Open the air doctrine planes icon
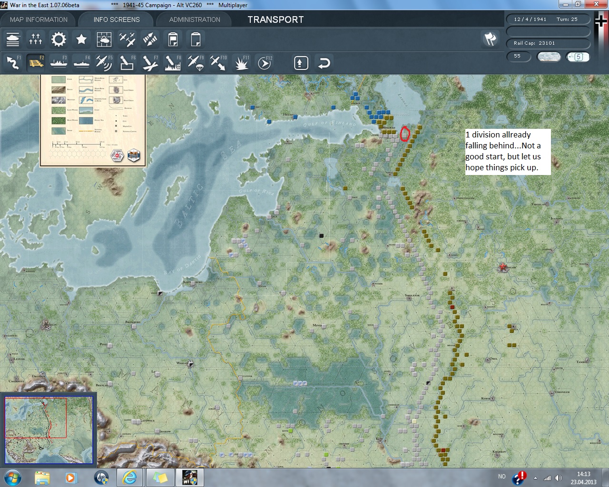 pos(127,39)
